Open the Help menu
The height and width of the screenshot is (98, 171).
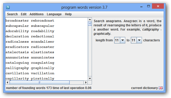tap(68, 14)
